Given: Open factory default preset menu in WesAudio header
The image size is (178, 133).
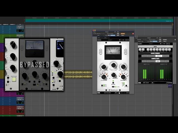Looking at the screenshot, I should point(110,34).
